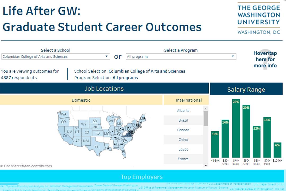The height and width of the screenshot is (191, 286).
Task: Click Texas on the job locations map
Action: tap(96, 147)
